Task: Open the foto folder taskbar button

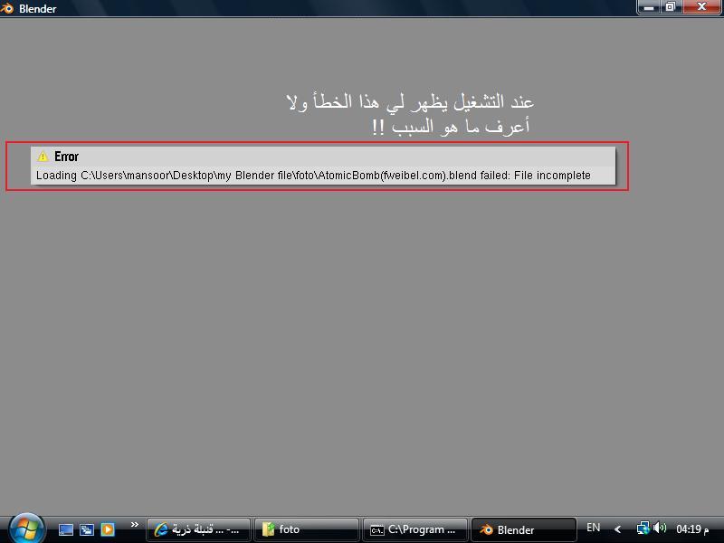Action: (x=307, y=529)
